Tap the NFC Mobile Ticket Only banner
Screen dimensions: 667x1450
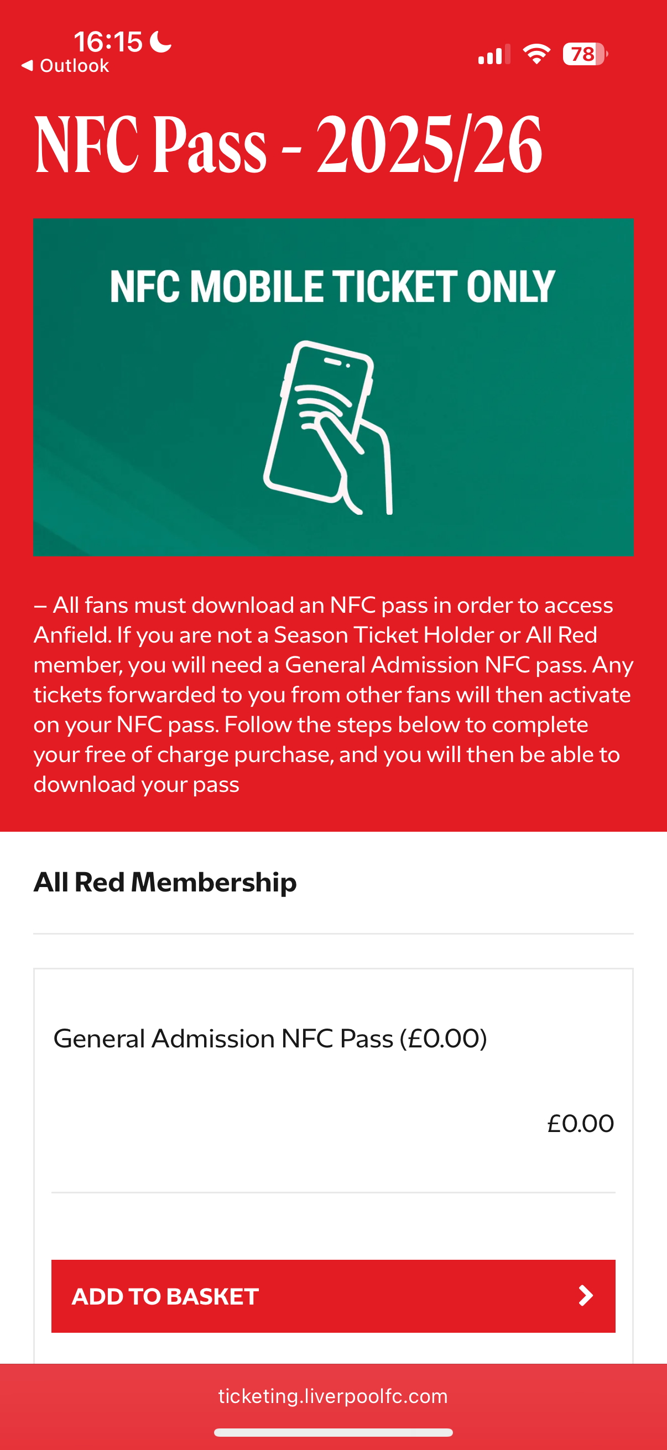point(333,387)
